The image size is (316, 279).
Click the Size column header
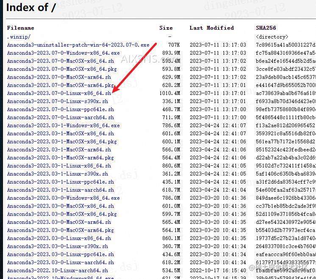coord(166,28)
